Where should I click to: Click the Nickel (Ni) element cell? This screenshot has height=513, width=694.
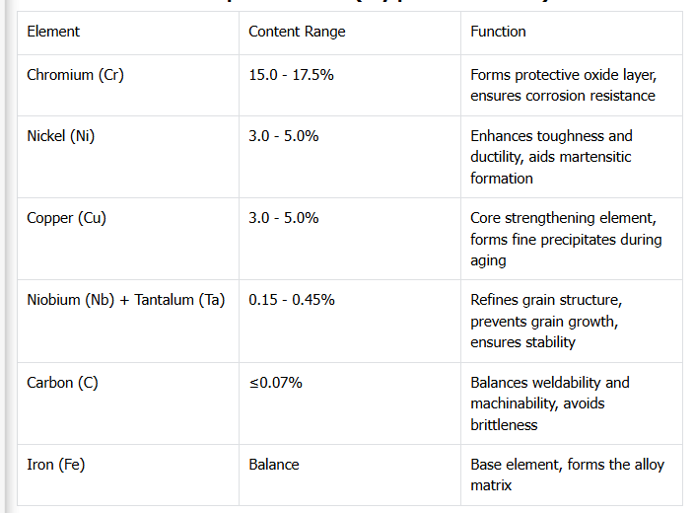61,136
